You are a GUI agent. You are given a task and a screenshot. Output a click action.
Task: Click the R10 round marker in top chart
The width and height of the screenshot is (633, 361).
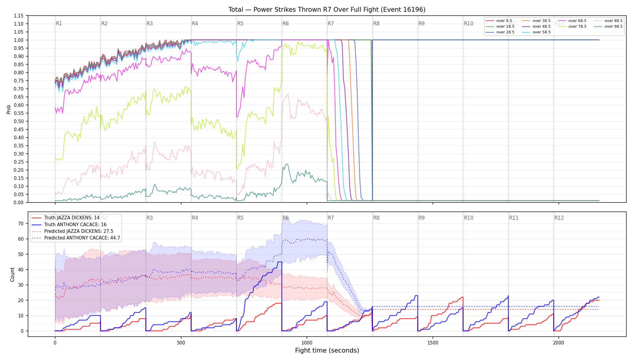pos(468,23)
